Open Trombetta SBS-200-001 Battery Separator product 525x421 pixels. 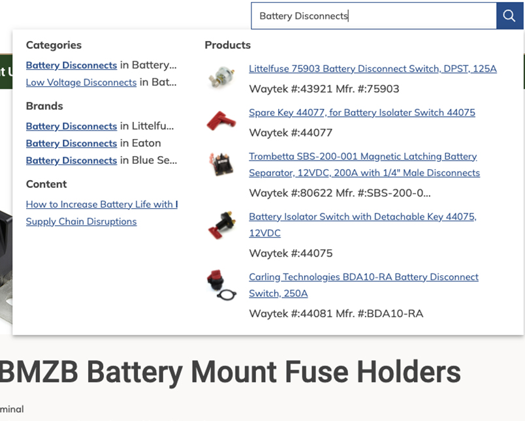tap(364, 164)
